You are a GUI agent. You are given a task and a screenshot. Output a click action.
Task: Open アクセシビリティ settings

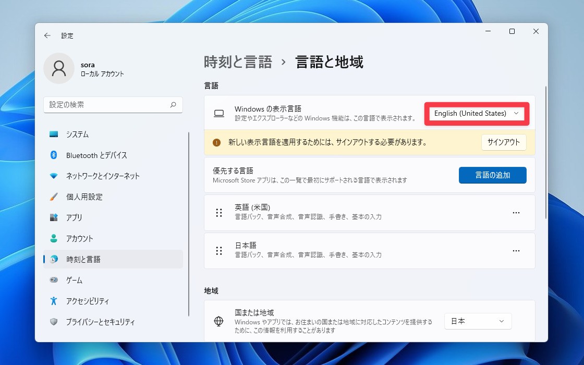tap(113, 301)
